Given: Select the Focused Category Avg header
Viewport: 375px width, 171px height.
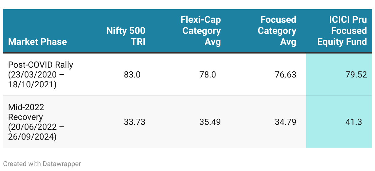Looking at the screenshot, I should (277, 30).
